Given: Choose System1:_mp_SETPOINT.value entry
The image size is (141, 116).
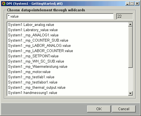Looking at the screenshot, I should point(68,56).
